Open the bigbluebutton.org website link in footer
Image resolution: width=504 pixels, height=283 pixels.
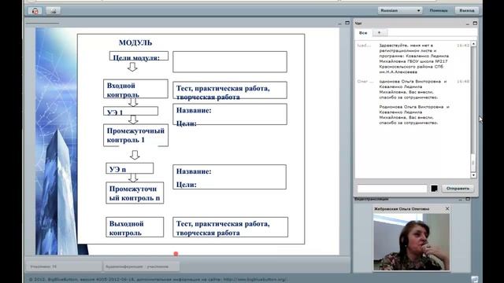pyautogui.click(x=254, y=280)
